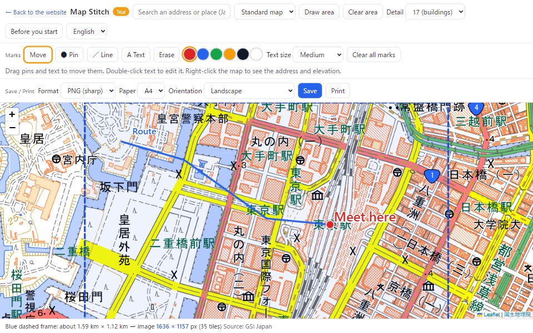This screenshot has width=533, height=333.
Task: Activate the Erase tool
Action: pyautogui.click(x=167, y=55)
